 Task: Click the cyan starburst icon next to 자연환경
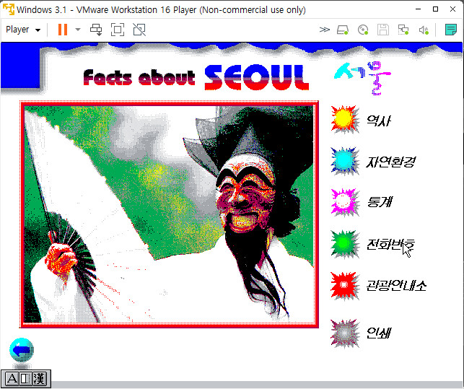pos(344,161)
